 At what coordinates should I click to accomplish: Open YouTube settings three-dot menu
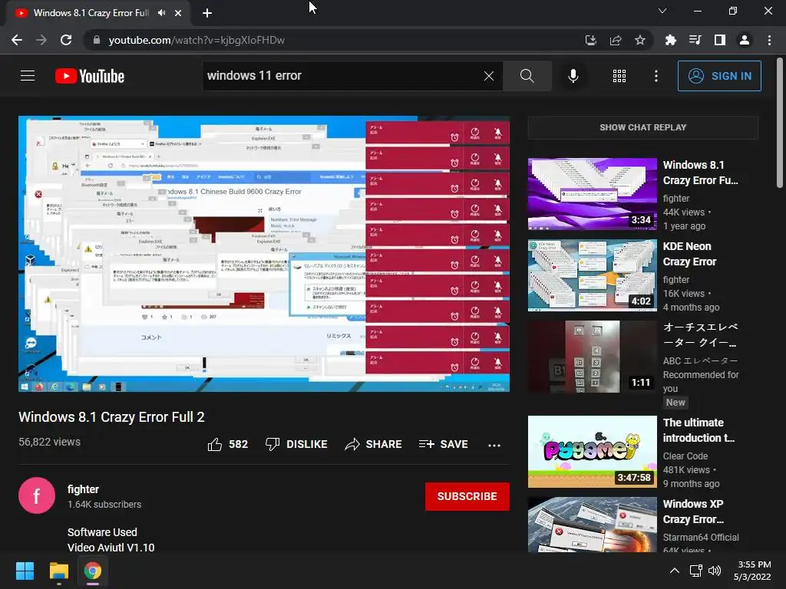(x=656, y=76)
